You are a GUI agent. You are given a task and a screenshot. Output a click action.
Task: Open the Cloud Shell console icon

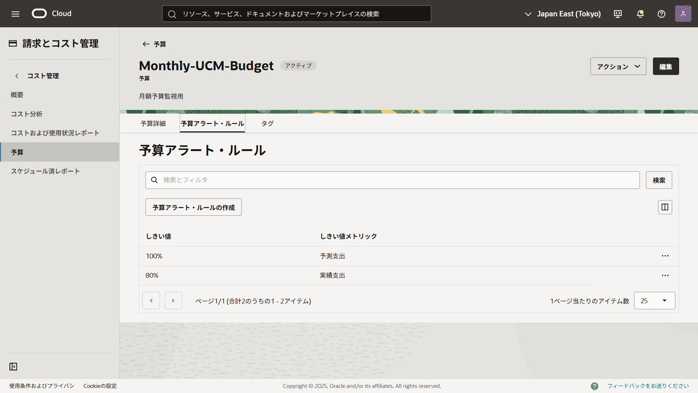(618, 14)
